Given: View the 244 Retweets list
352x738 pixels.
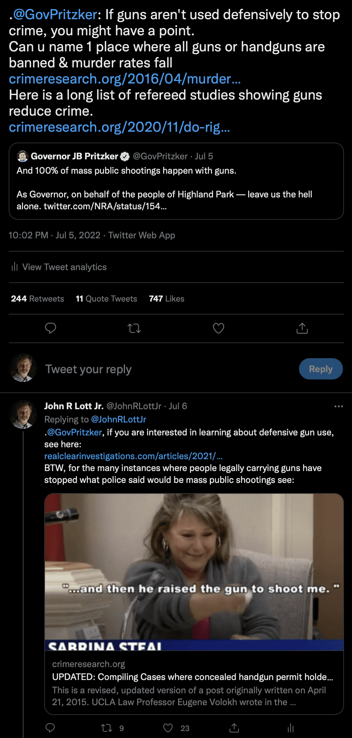Looking at the screenshot, I should pyautogui.click(x=38, y=299).
